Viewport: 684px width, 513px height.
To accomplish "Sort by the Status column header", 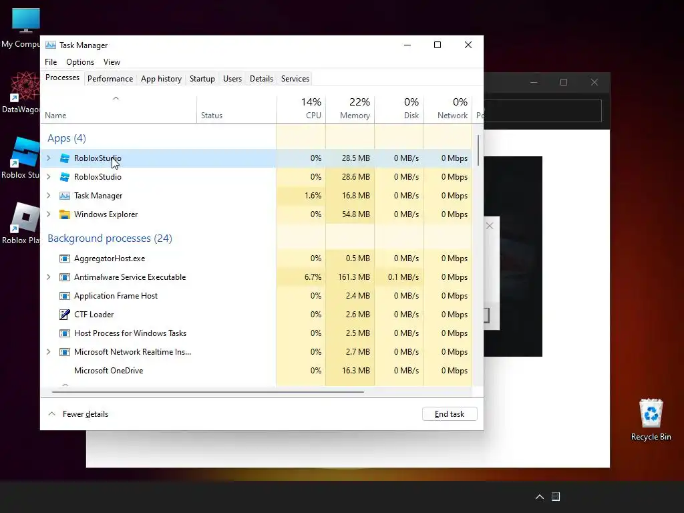I will pos(236,108).
